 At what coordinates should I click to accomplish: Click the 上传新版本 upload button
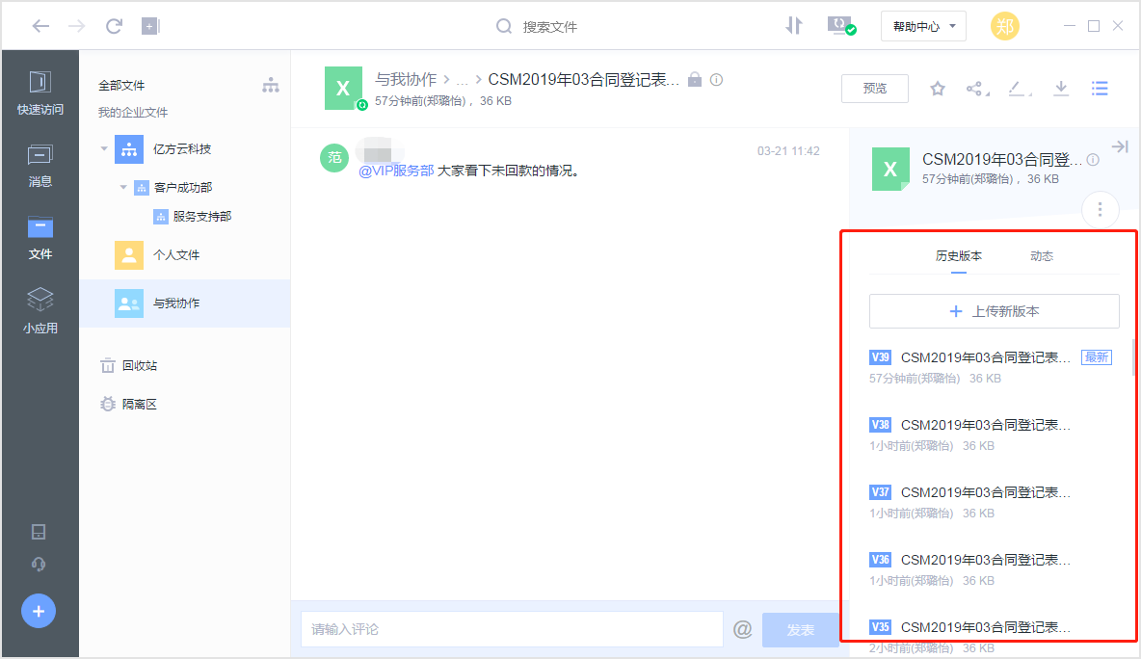pos(994,310)
